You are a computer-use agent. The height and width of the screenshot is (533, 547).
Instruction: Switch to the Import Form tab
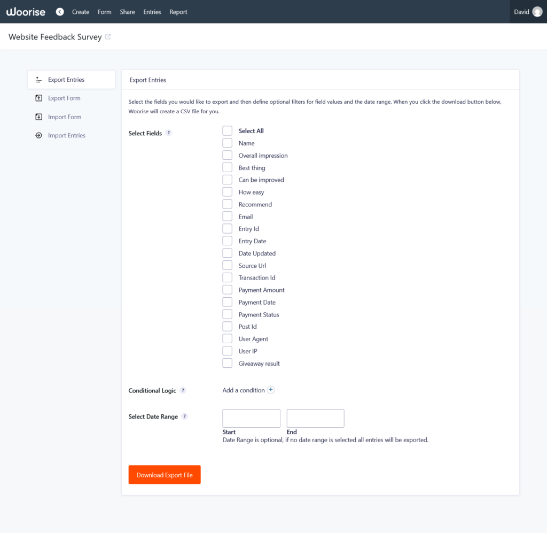click(x=72, y=117)
